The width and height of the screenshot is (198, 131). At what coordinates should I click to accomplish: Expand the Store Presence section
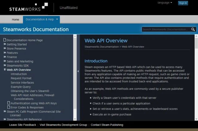[5, 48]
